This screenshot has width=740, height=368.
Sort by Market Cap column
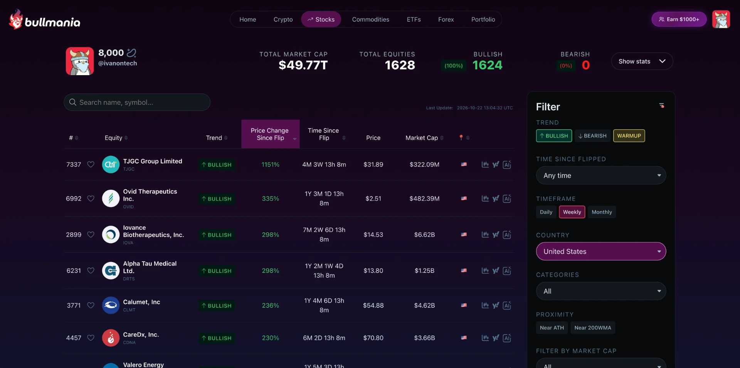[x=424, y=138]
